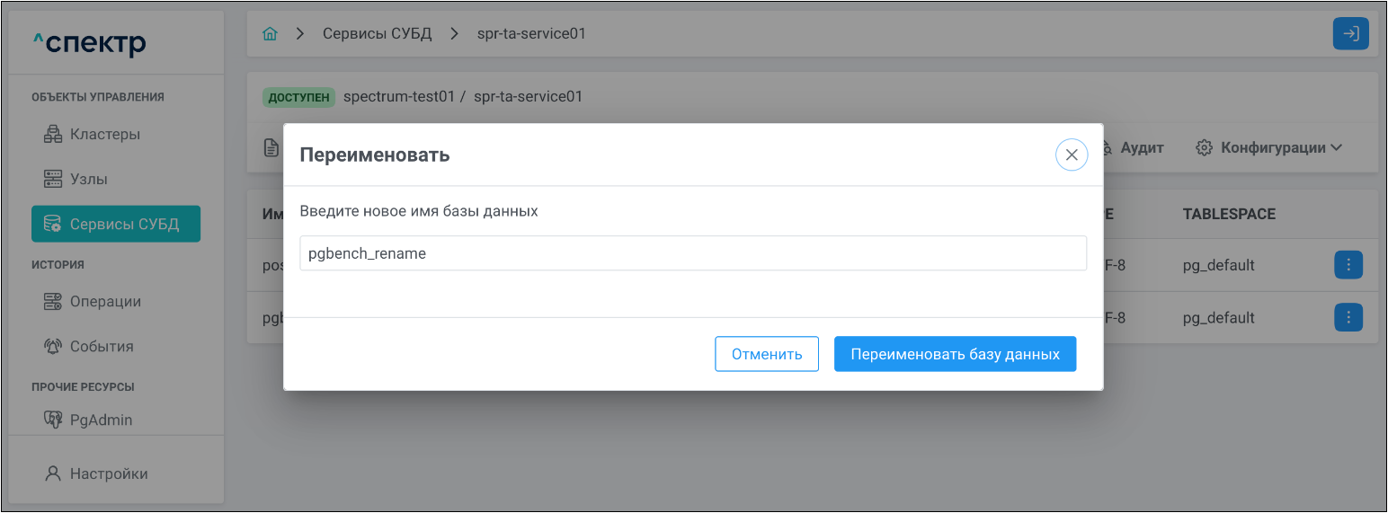Click the spr-ta-service01 breadcrumb
Viewport: 1388px width, 513px height.
point(531,34)
